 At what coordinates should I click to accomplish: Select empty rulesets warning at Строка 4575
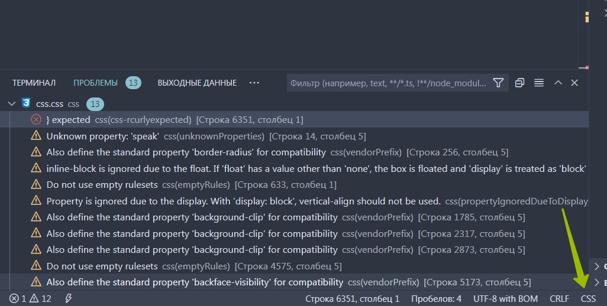pyautogui.click(x=294, y=266)
